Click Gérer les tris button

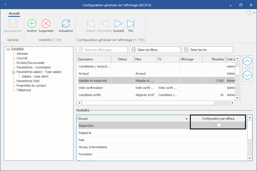207,50
